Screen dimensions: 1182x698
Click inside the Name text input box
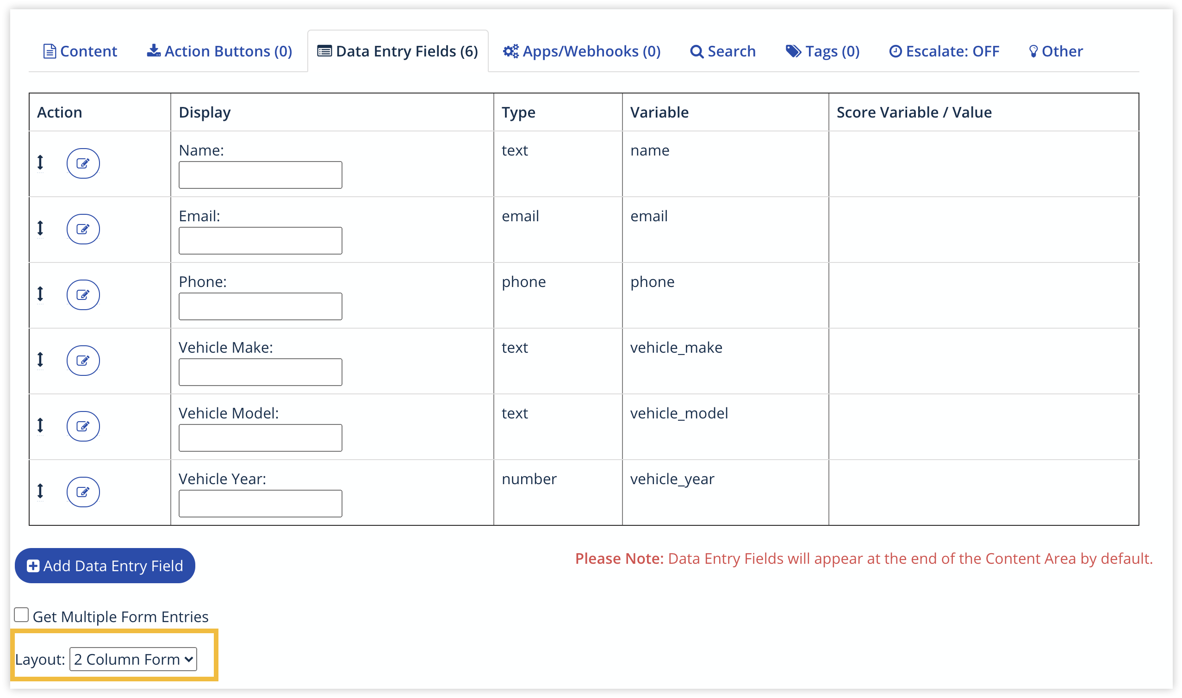[x=260, y=174]
